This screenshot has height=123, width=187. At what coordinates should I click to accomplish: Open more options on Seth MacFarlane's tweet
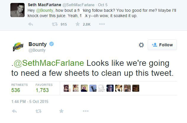point(102,24)
